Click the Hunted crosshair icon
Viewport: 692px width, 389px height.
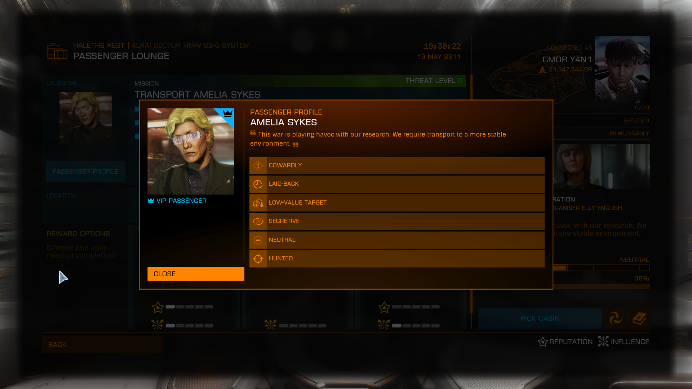point(258,259)
